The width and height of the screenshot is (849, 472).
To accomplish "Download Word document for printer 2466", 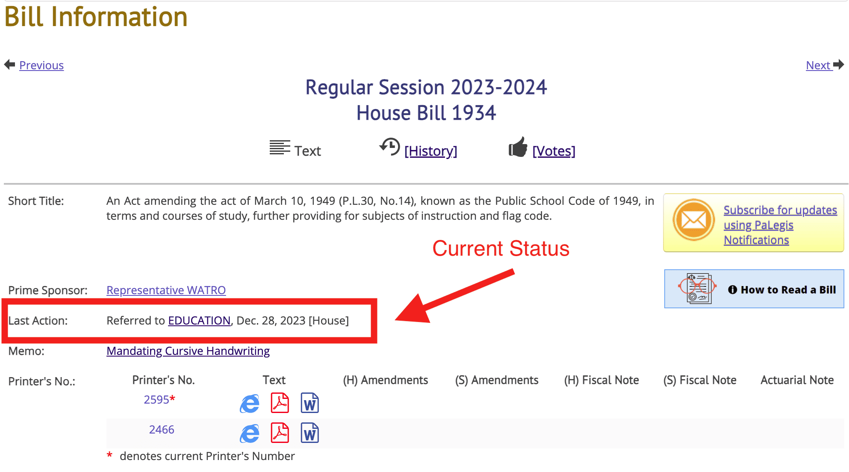I will coord(310,433).
